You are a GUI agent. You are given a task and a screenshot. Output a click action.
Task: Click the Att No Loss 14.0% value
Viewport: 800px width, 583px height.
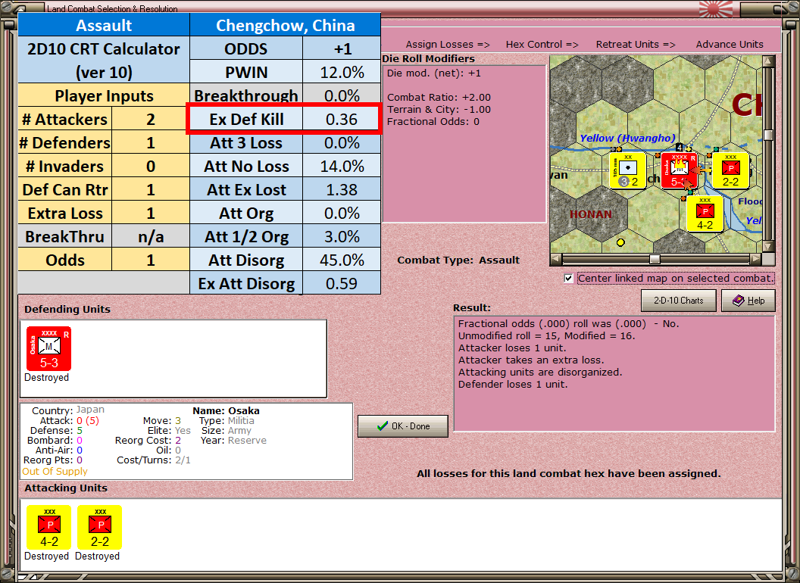[x=342, y=166]
